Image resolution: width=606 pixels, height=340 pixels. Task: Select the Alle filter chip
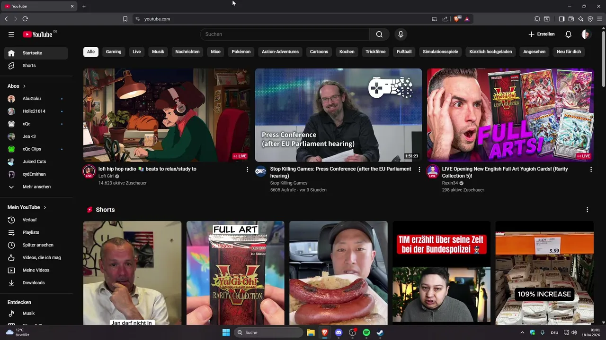(x=91, y=51)
